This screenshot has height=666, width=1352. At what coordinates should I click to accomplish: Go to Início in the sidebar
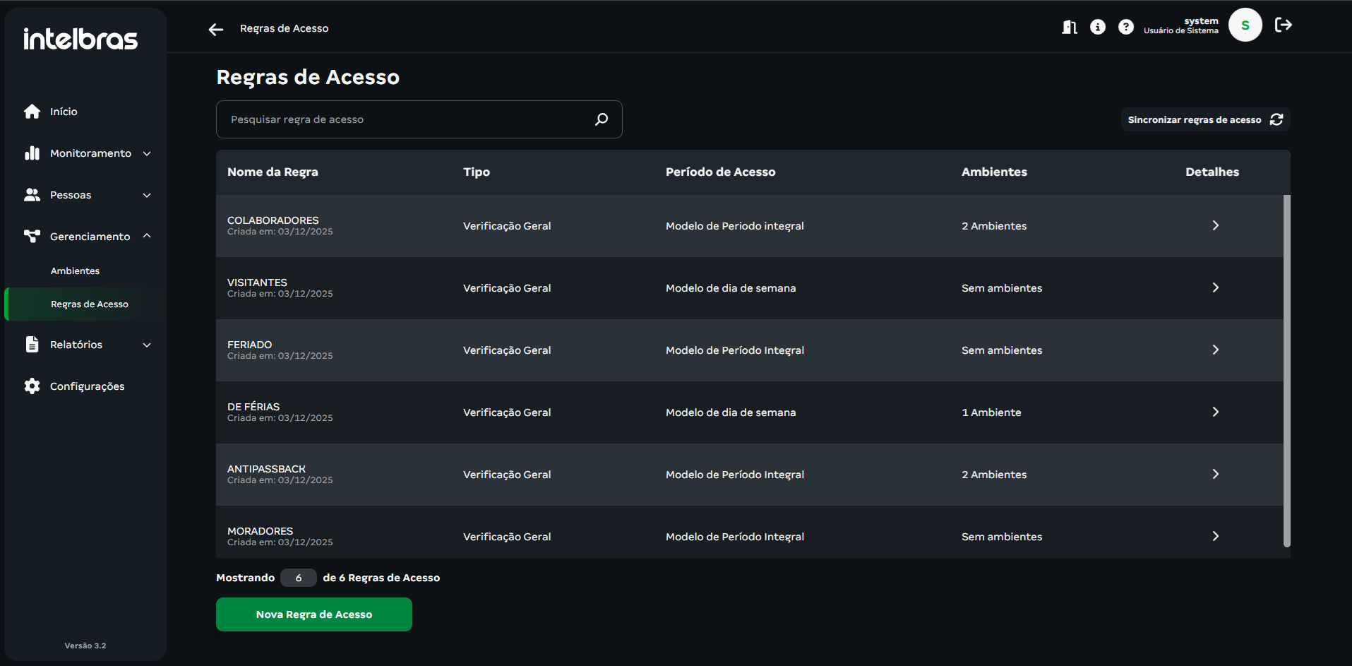(64, 112)
